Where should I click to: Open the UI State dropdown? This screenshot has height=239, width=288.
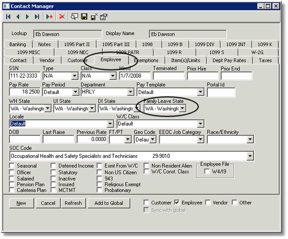(92, 108)
